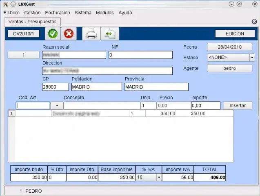
Task: Open the Modulos menu
Action: [x=105, y=13]
